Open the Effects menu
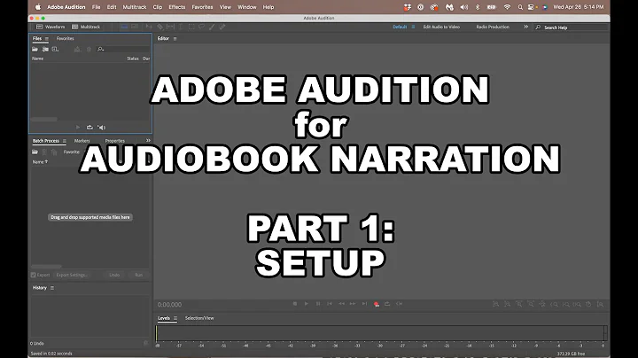 click(177, 7)
